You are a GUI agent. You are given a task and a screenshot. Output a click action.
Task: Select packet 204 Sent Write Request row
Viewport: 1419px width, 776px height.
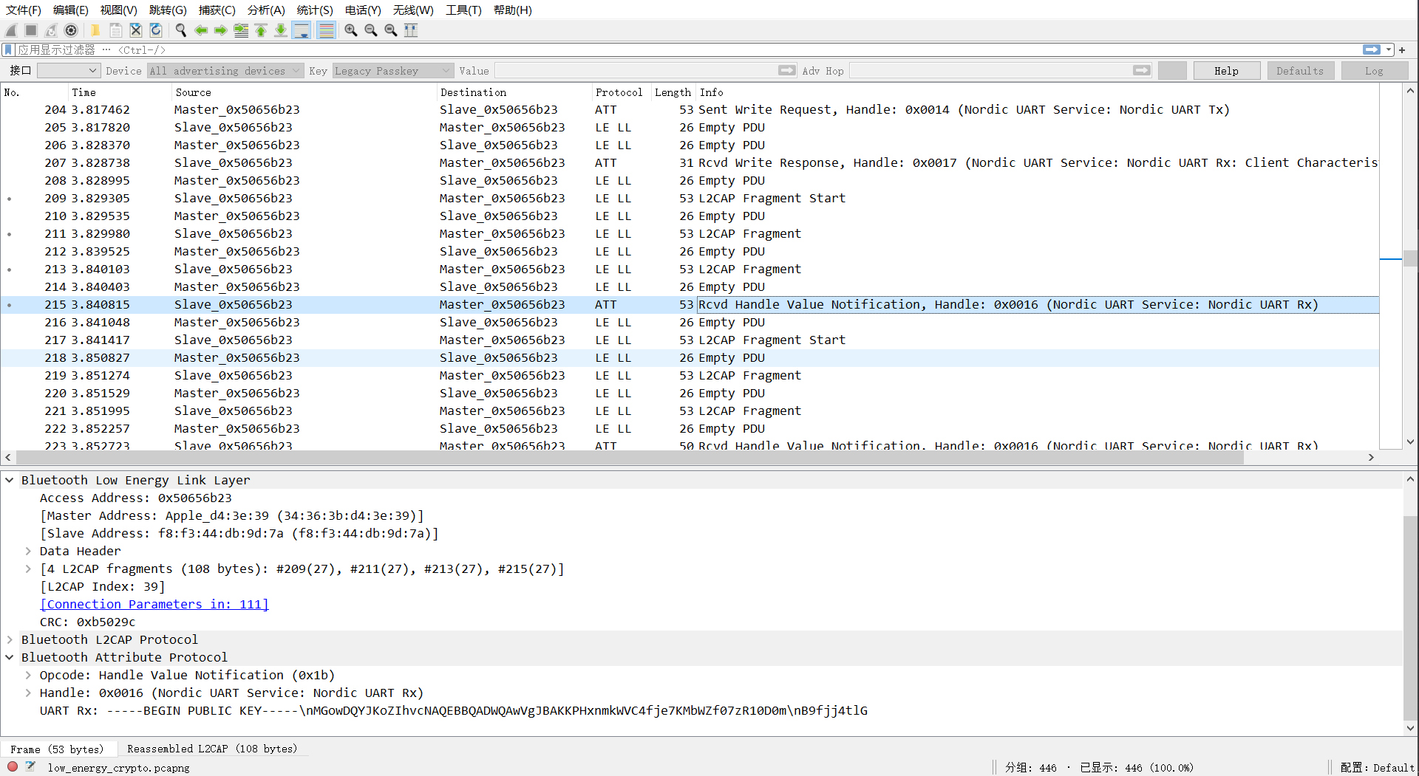point(690,109)
